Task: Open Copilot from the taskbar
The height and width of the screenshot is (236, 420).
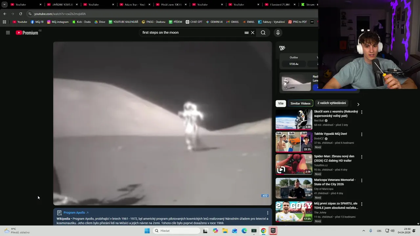Action: tap(215, 231)
